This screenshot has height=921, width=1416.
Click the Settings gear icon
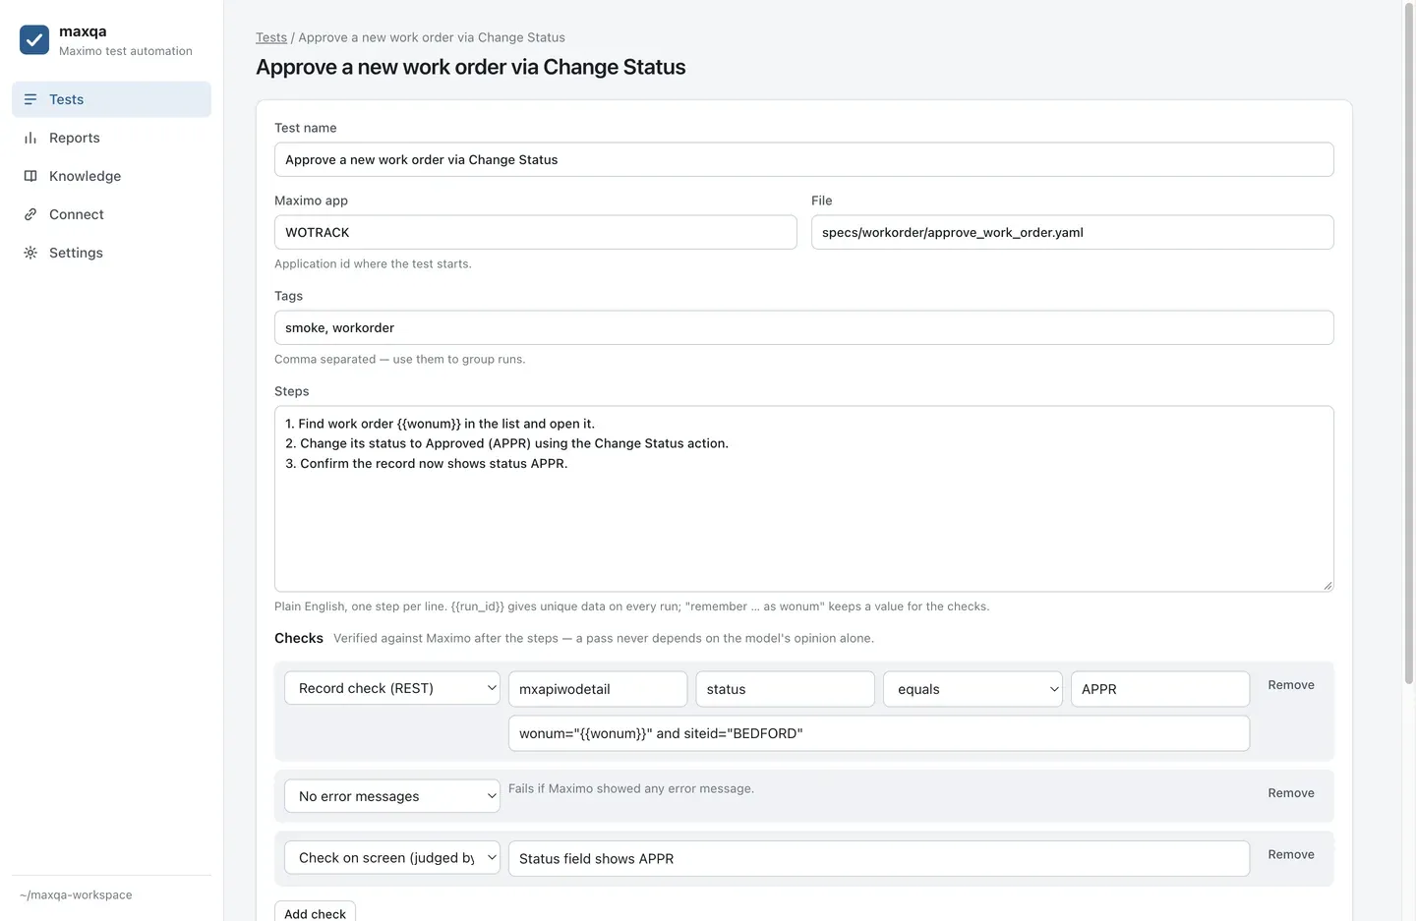[30, 253]
